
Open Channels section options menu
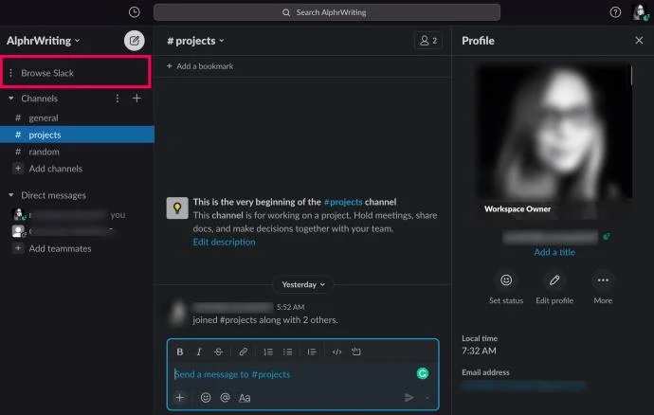tap(118, 99)
